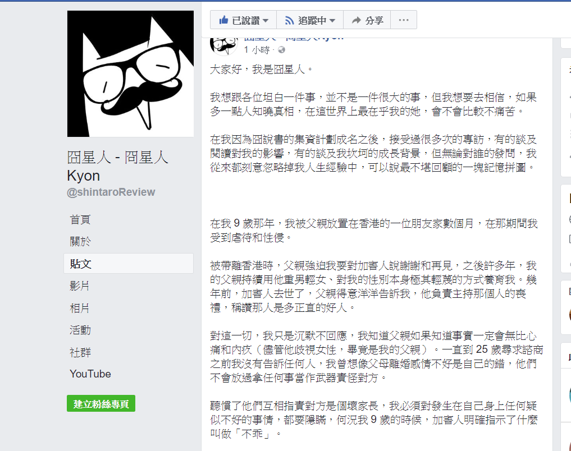Open the large page profile picture
Image resolution: width=571 pixels, height=451 pixels.
[x=130, y=74]
